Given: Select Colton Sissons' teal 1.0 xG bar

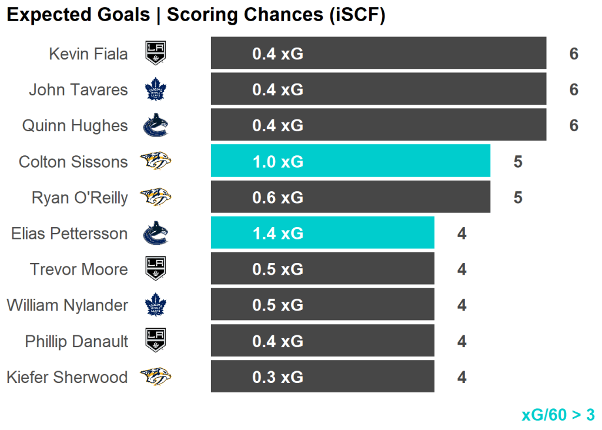Looking at the screenshot, I should (350, 161).
